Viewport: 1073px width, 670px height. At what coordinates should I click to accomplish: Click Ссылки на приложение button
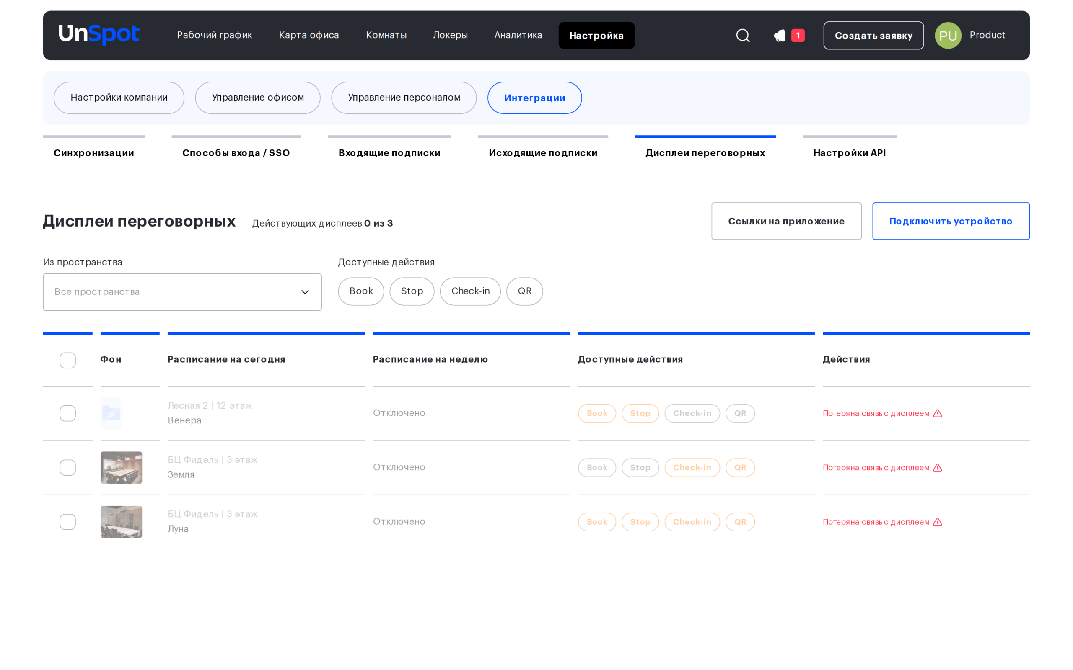click(x=787, y=221)
